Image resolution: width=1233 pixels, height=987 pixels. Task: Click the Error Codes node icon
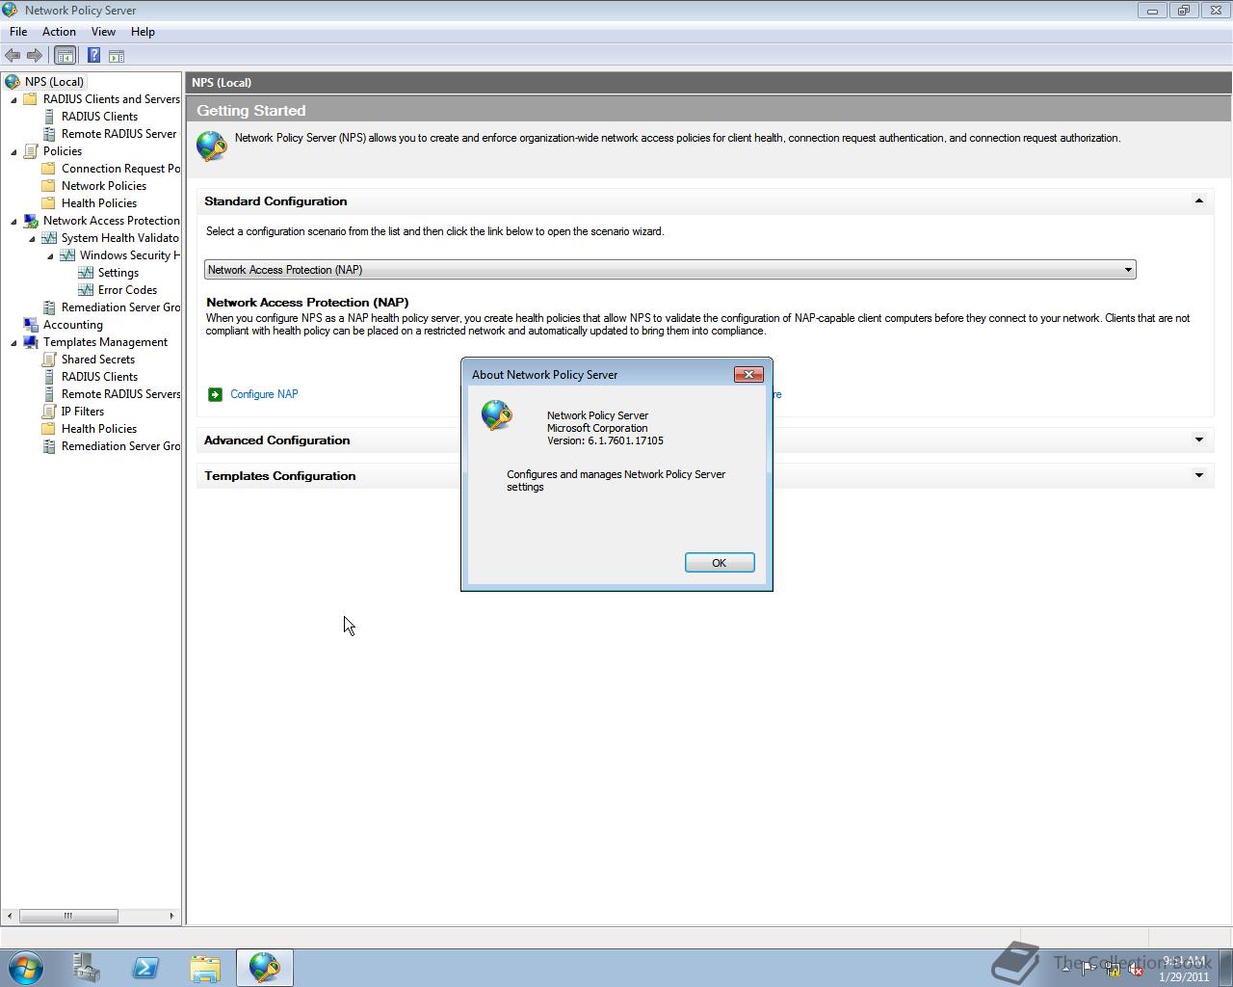[x=86, y=290]
